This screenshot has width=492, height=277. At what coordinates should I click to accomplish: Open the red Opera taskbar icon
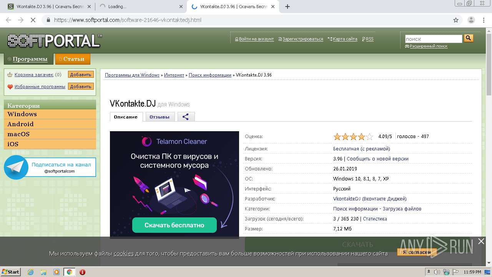point(82,272)
